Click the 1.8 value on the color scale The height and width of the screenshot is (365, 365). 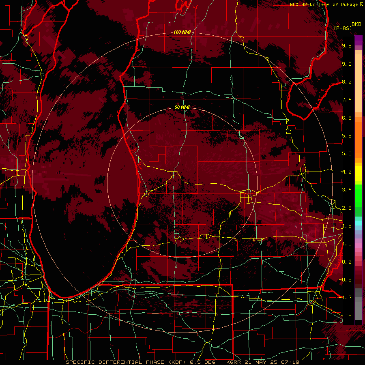[347, 226]
